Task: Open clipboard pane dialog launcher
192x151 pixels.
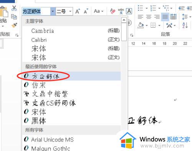Action: point(17,35)
